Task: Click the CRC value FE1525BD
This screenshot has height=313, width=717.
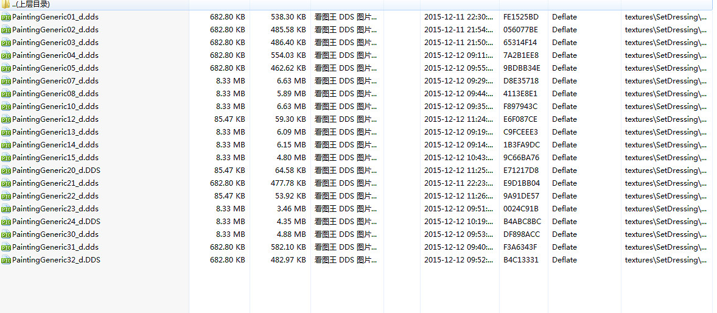Action: pyautogui.click(x=521, y=17)
